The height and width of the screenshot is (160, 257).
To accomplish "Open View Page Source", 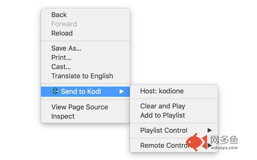I will 80,107.
